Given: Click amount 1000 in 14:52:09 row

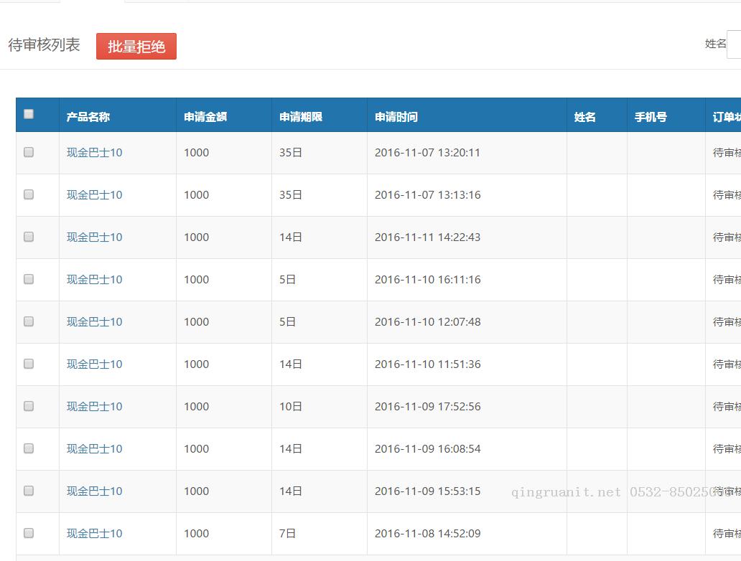Looking at the screenshot, I should click(196, 534).
